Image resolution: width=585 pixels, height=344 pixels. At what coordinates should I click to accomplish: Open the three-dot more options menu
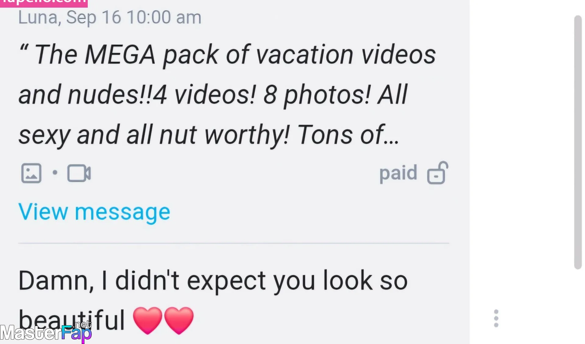(x=496, y=318)
